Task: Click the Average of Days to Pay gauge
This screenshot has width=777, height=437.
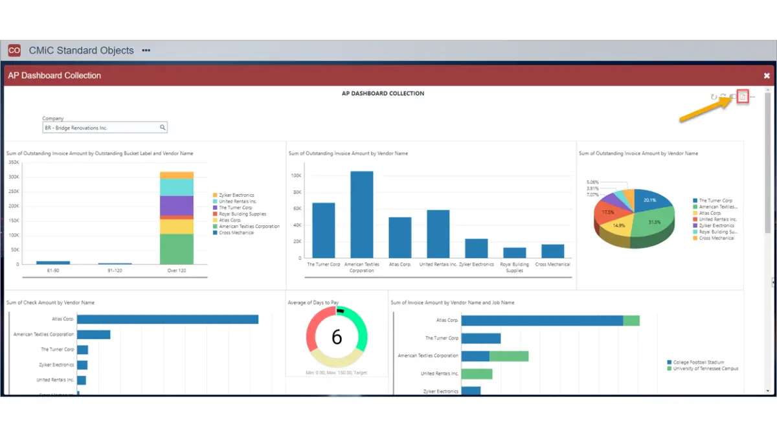Action: tap(337, 335)
